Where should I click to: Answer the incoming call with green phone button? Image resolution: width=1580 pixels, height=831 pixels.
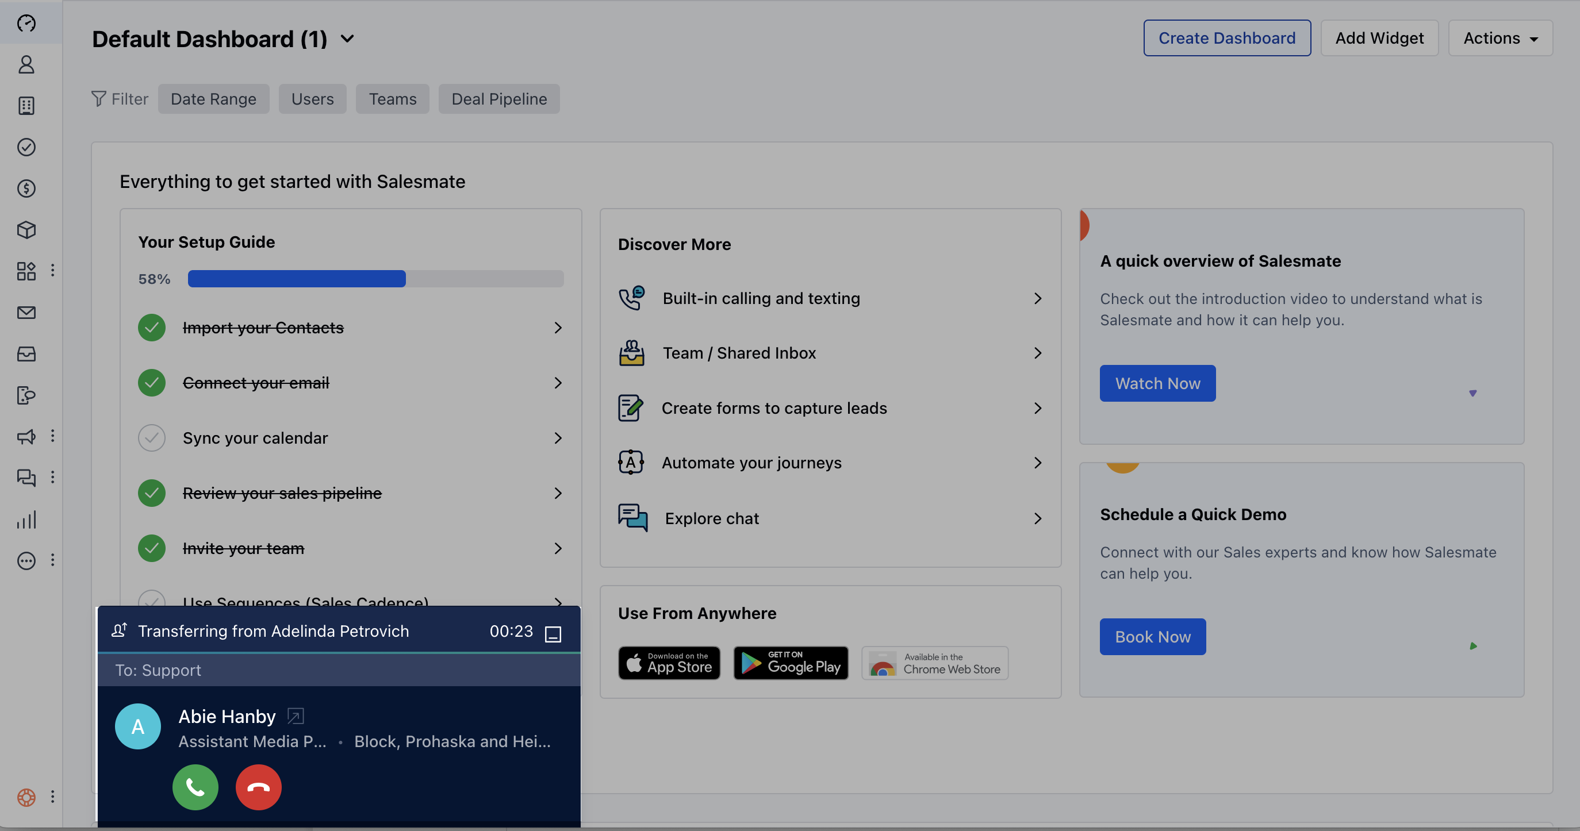click(195, 787)
